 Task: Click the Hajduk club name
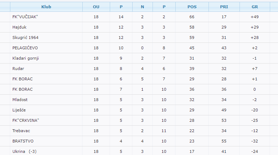[x=20, y=27]
